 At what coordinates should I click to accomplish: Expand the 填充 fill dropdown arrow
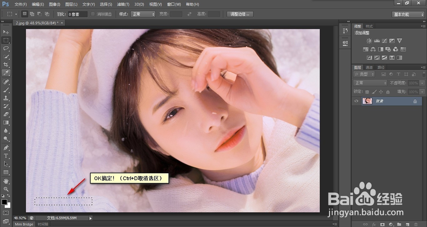click(x=422, y=92)
